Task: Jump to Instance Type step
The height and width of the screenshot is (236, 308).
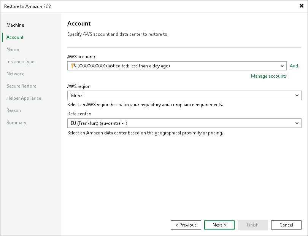Action: (21, 62)
